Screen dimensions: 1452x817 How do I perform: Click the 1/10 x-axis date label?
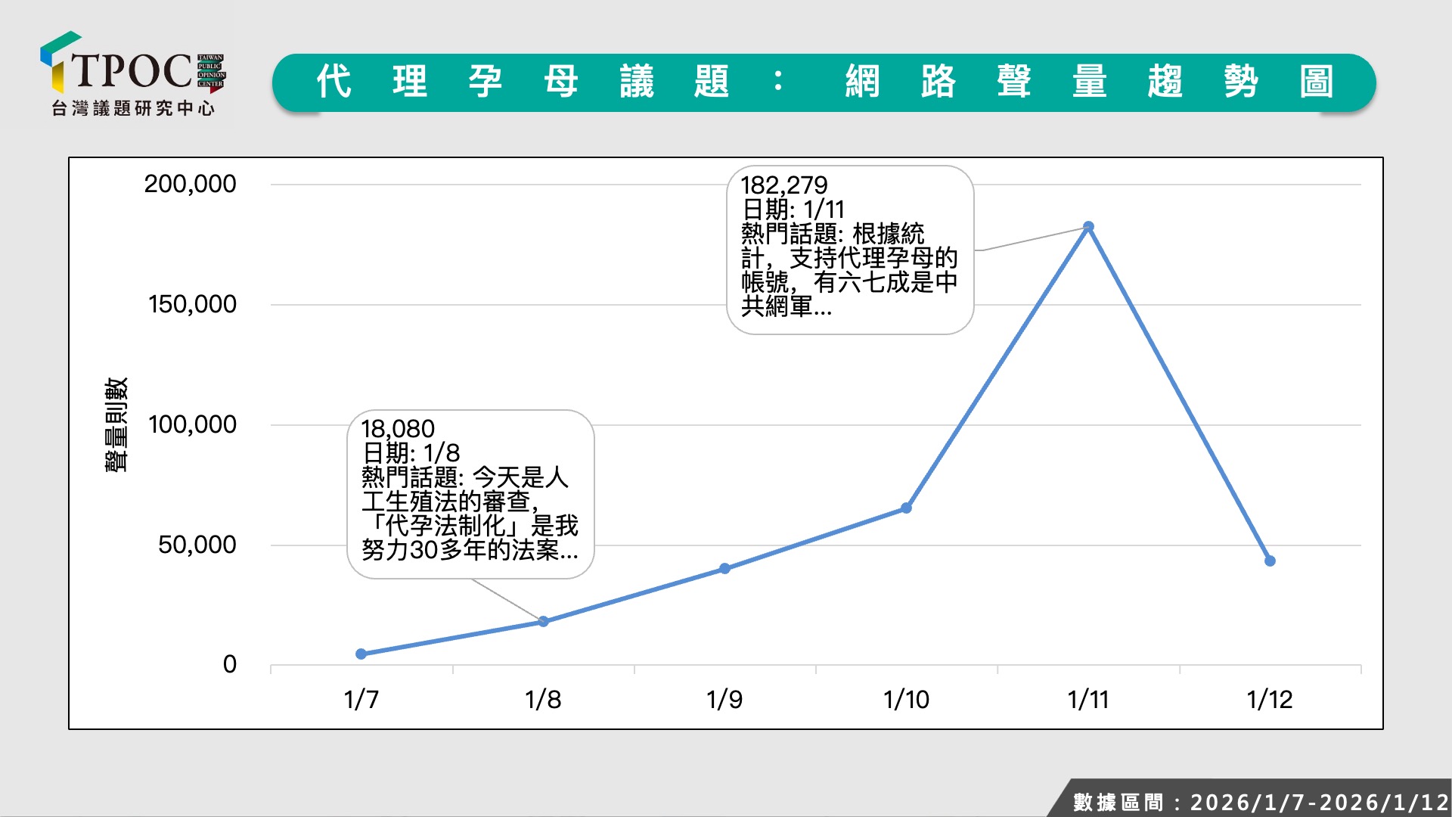(x=906, y=700)
